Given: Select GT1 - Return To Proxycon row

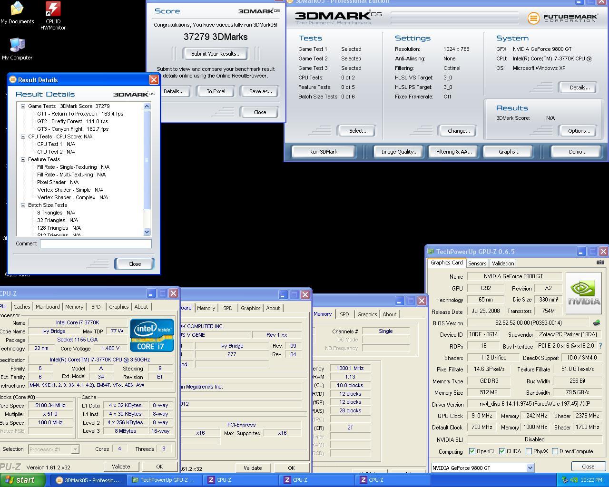Looking at the screenshot, I should [80, 114].
